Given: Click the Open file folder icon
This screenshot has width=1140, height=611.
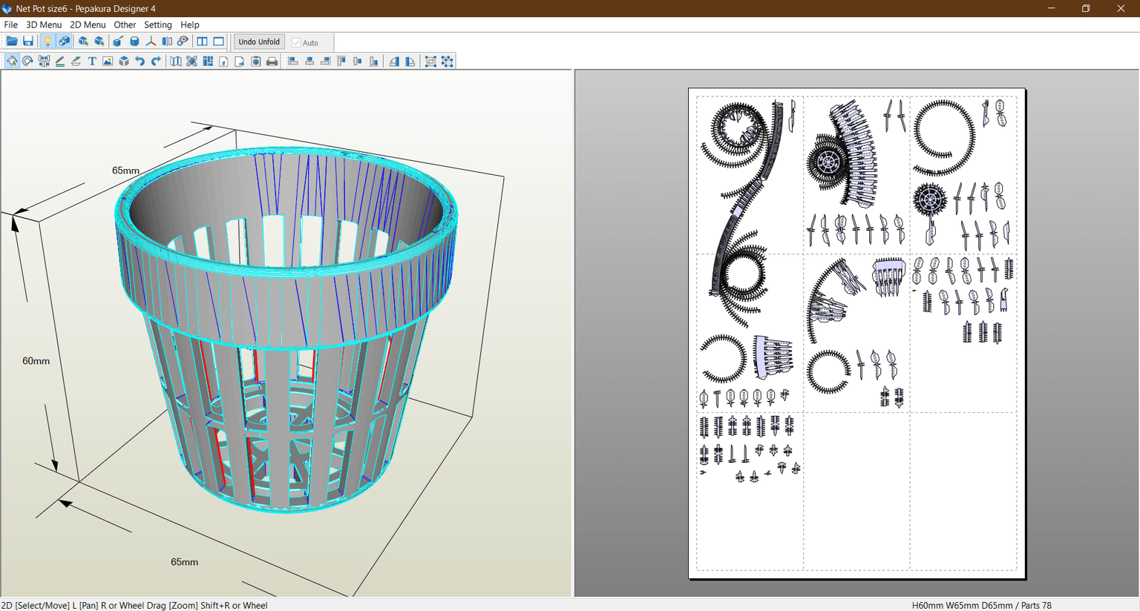Looking at the screenshot, I should (x=12, y=42).
